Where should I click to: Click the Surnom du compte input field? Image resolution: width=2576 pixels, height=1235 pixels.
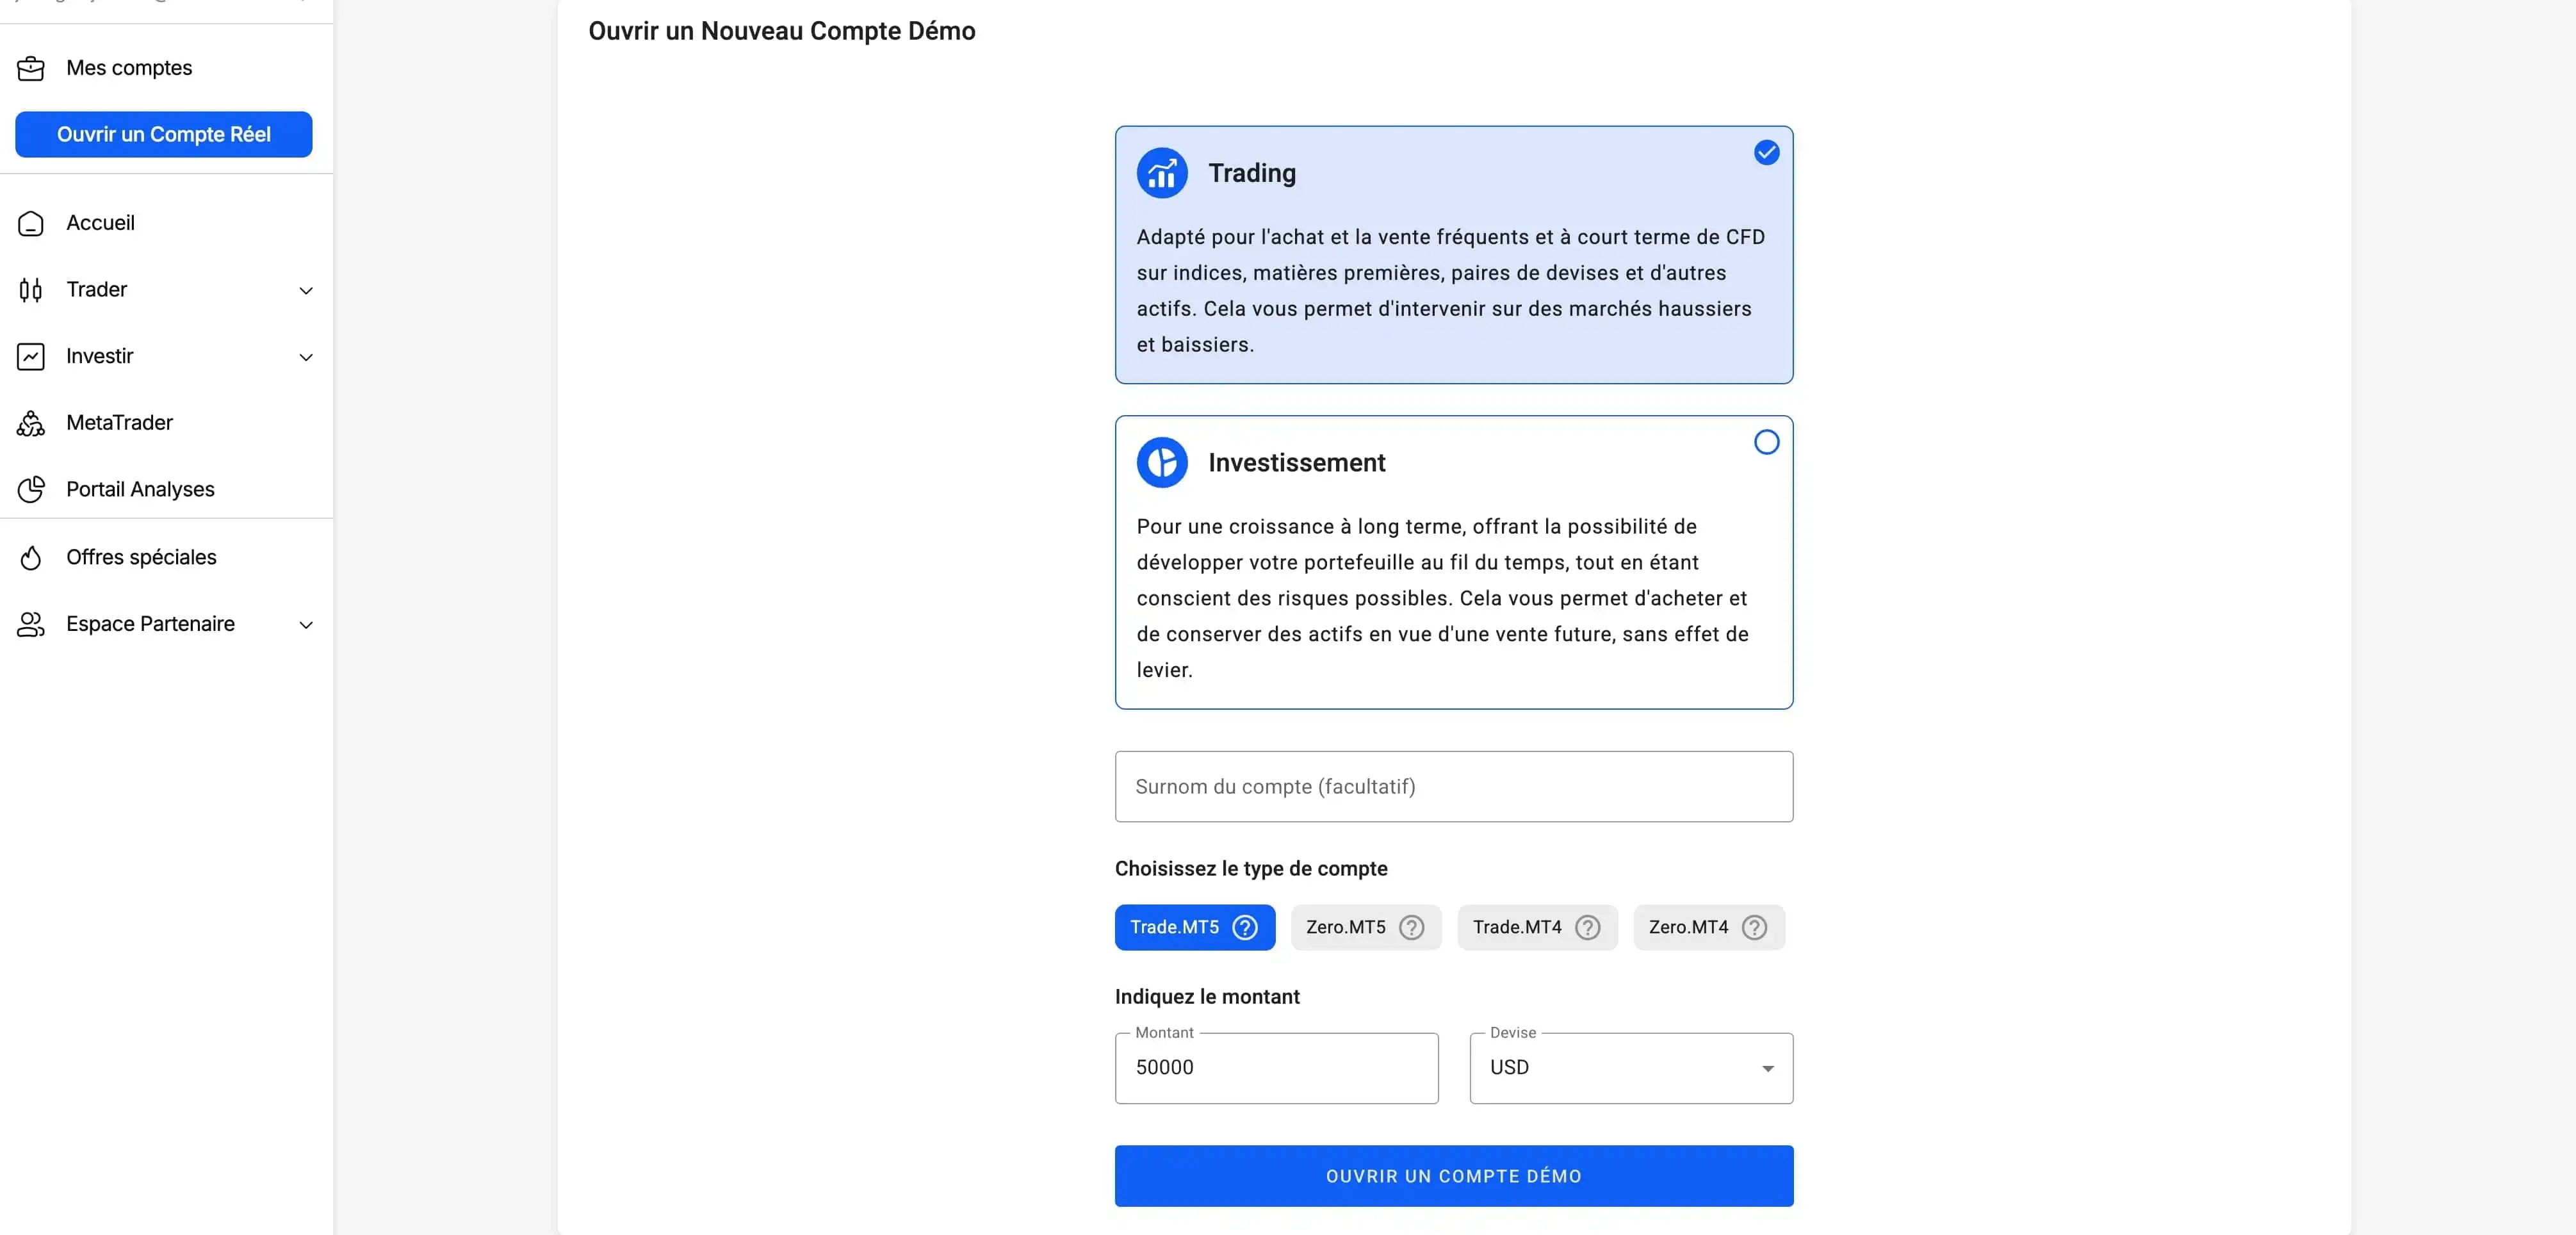[x=1454, y=787]
